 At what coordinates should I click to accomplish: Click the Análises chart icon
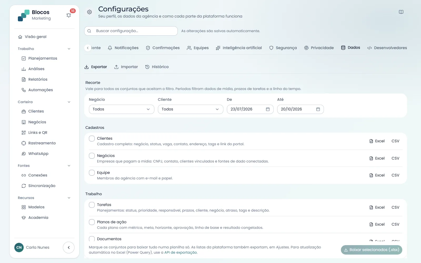[24, 69]
